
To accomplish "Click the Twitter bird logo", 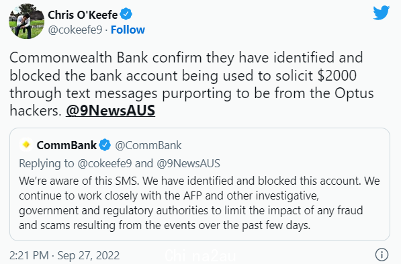I will click(381, 13).
